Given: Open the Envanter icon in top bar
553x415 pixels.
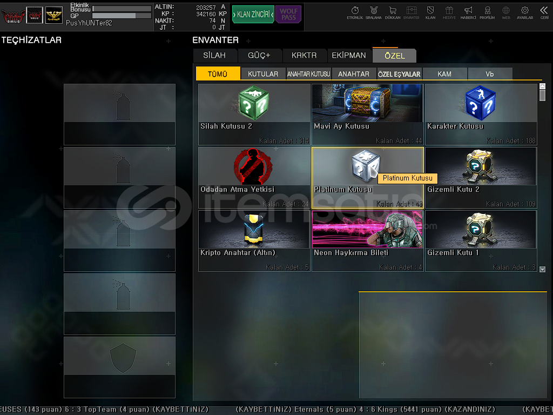Looking at the screenshot, I should (411, 13).
